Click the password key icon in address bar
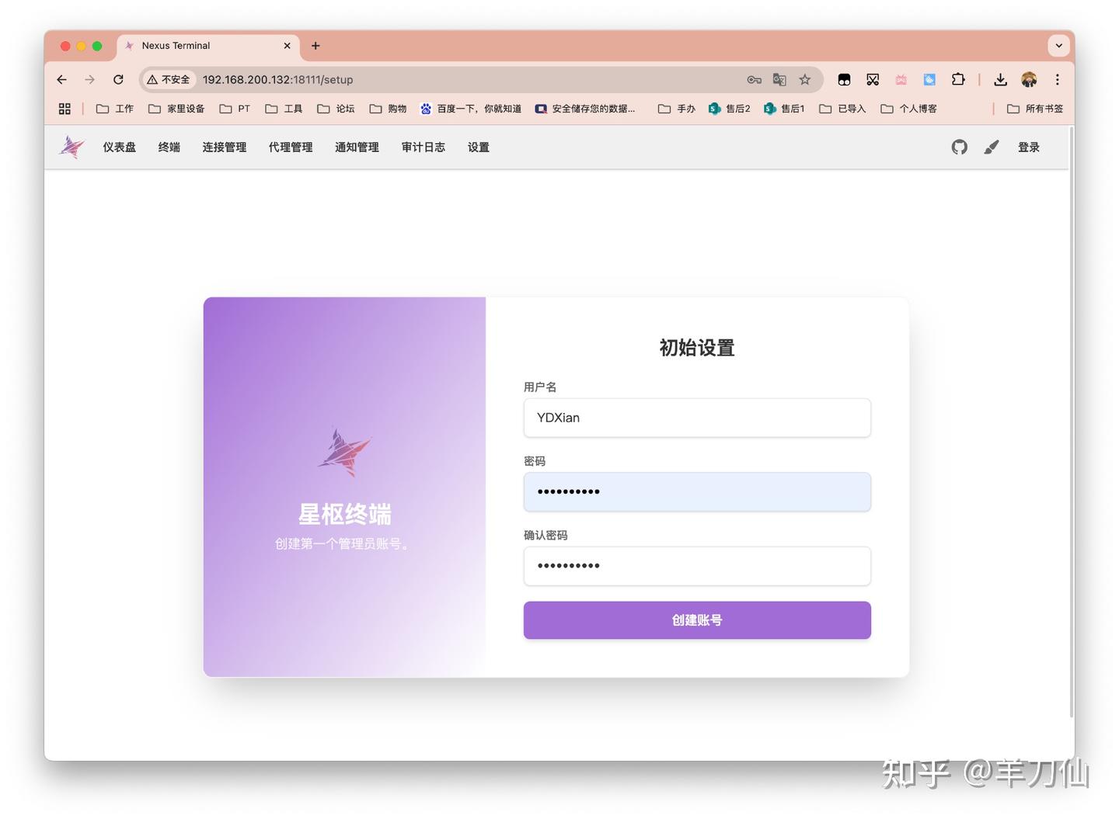 coord(753,79)
